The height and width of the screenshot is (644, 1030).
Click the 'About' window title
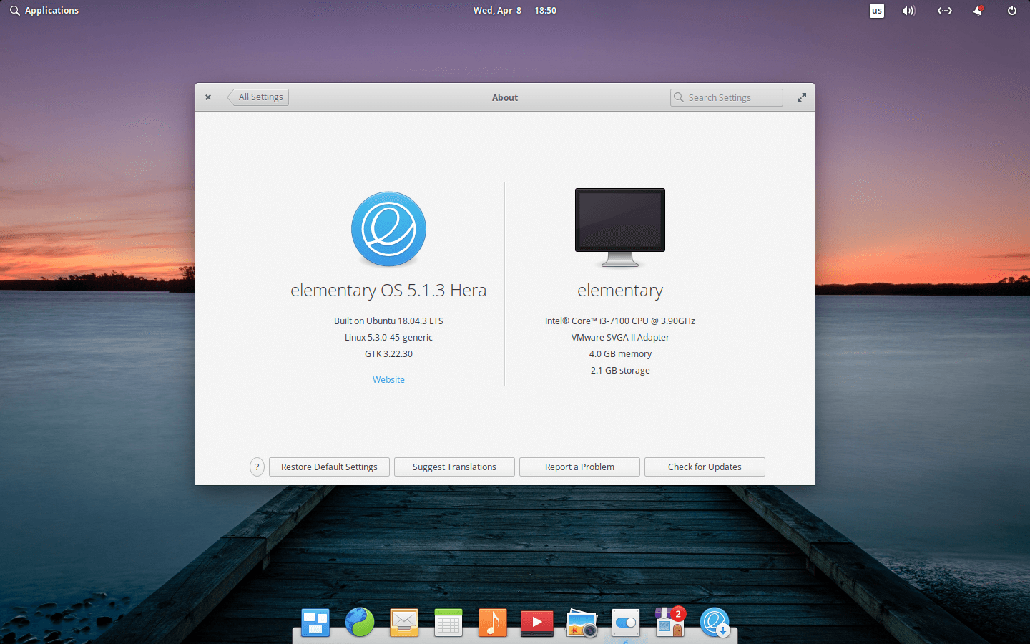tap(505, 98)
